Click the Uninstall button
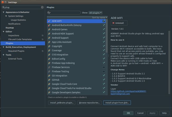The width and height of the screenshot is (172, 117). click(x=119, y=23)
